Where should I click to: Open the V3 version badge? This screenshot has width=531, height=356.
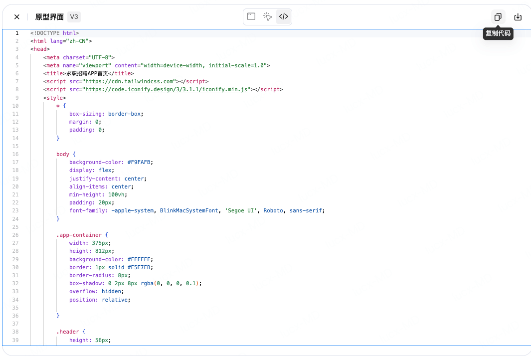click(x=74, y=17)
